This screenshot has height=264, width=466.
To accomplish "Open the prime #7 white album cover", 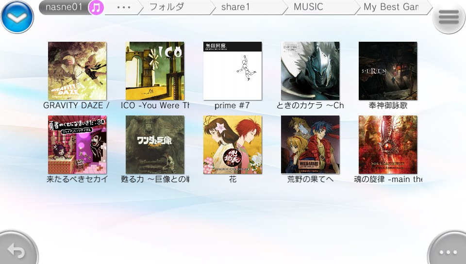I will pyautogui.click(x=233, y=71).
